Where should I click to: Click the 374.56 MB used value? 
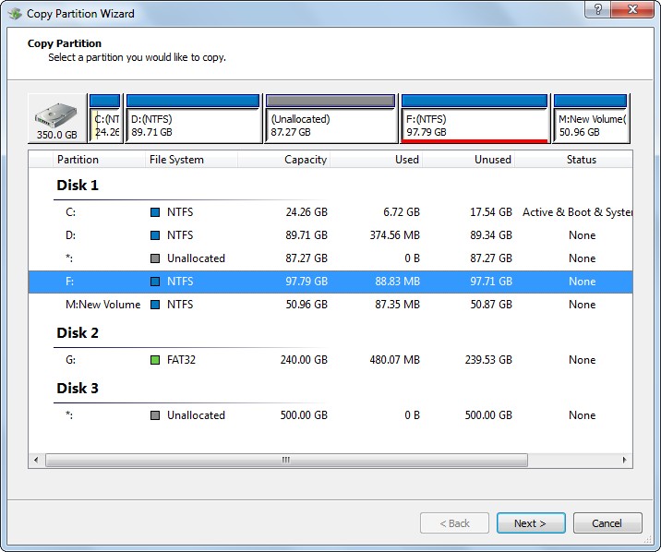pos(394,235)
